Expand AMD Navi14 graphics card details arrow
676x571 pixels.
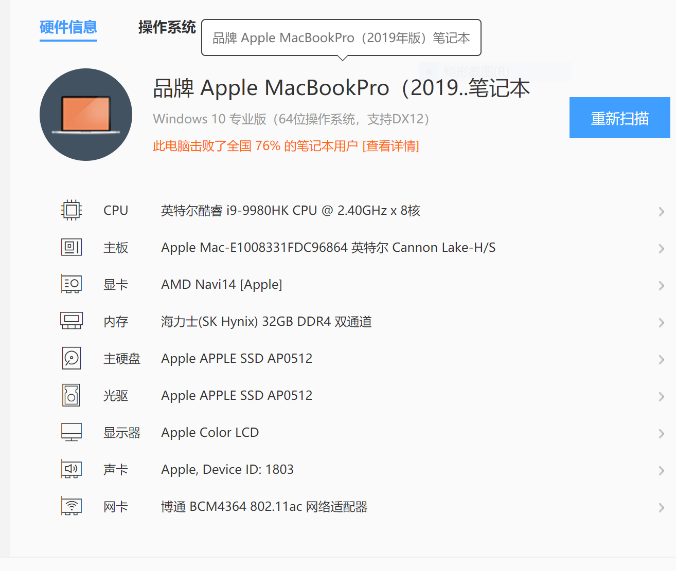tap(661, 286)
